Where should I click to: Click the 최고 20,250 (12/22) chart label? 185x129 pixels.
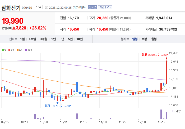pyautogui.click(x=154, y=55)
